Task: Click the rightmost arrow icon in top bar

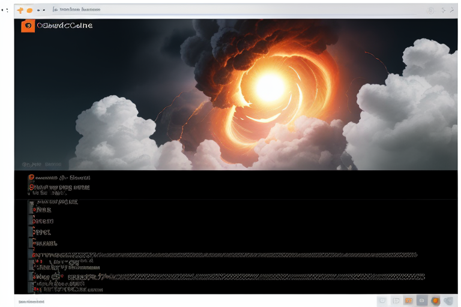Action: pyautogui.click(x=452, y=10)
